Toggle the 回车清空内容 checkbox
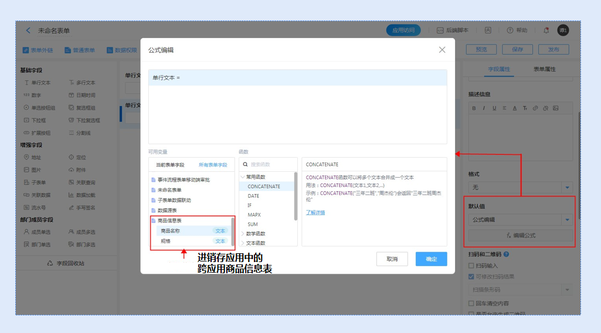Viewport: 601px width, 333px height. pos(471,303)
